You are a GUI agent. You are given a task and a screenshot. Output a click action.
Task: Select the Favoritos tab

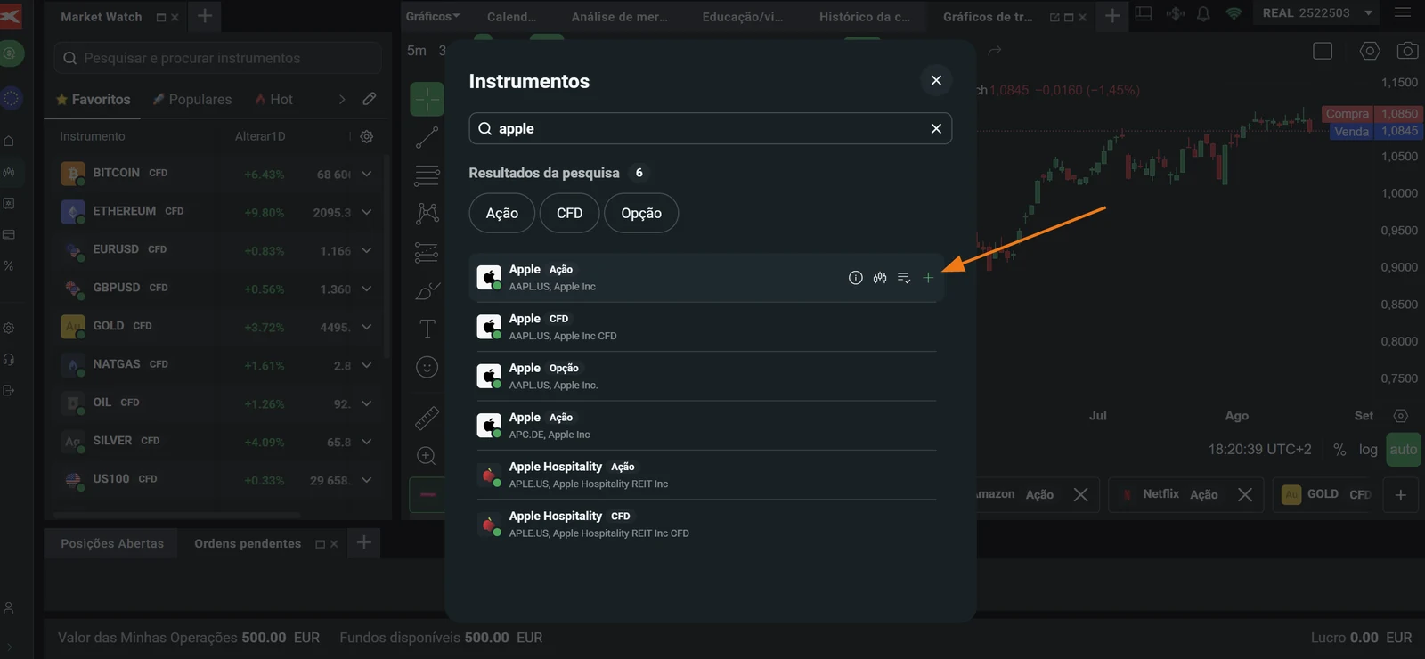(x=93, y=100)
